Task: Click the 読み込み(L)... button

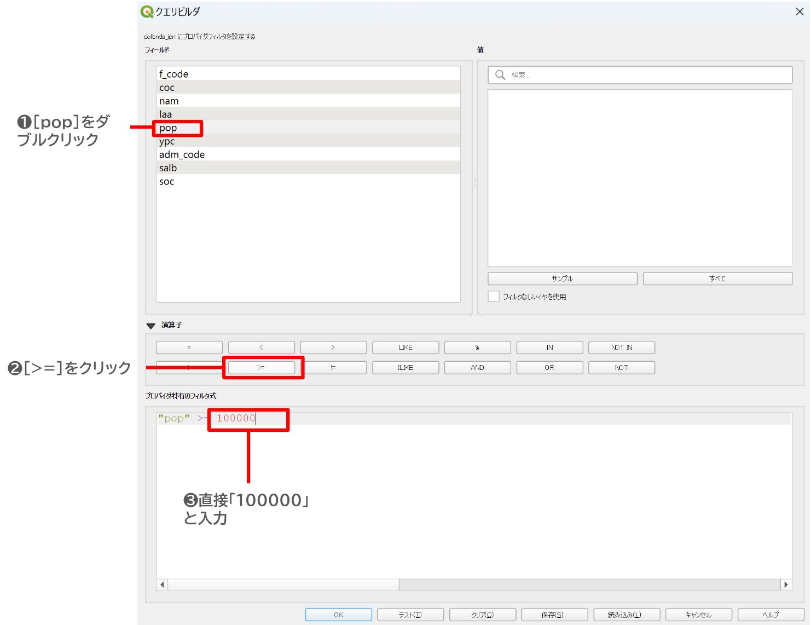Action: tap(627, 615)
